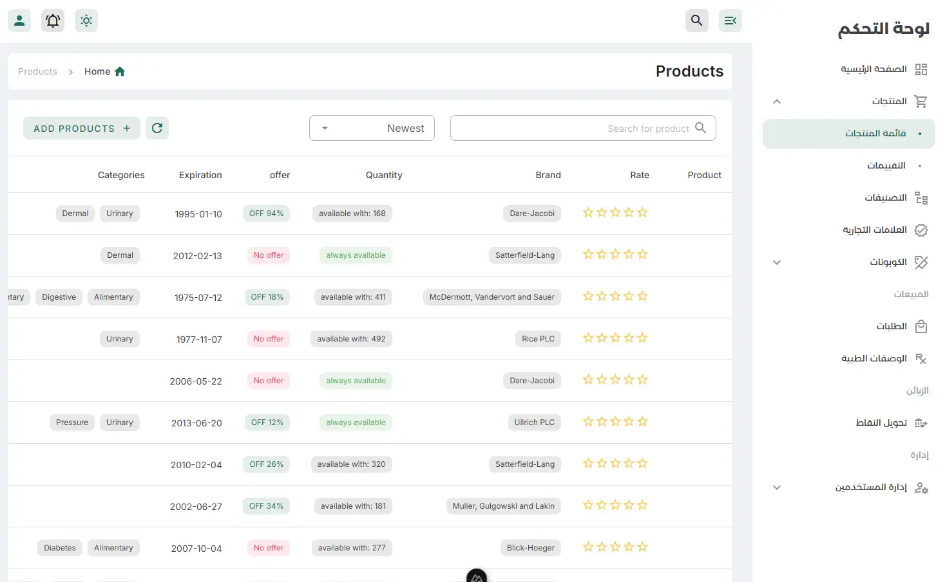Screen dimensions: 945x582
Task: Click the Rice PLC brand chip
Action: pyautogui.click(x=539, y=339)
